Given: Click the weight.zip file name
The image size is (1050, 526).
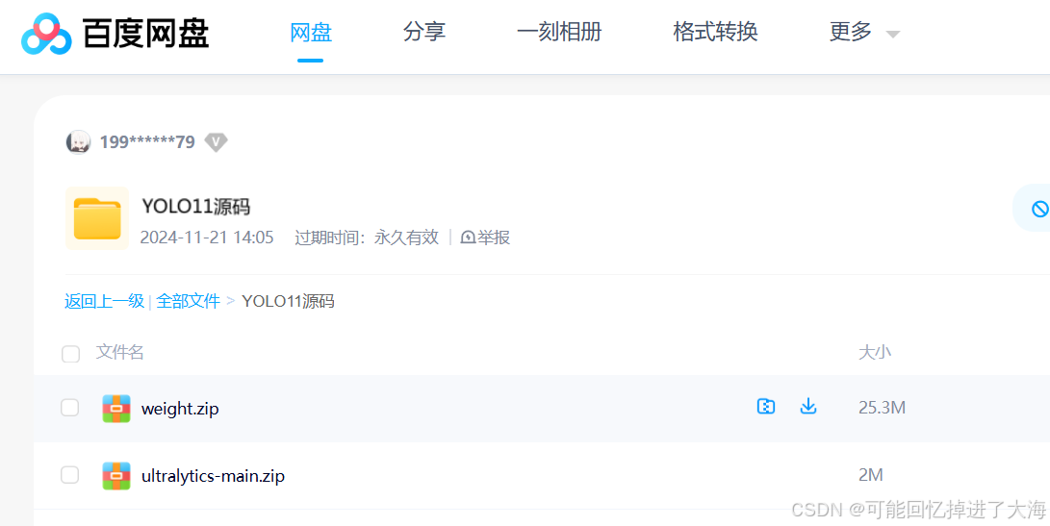Looking at the screenshot, I should 180,409.
